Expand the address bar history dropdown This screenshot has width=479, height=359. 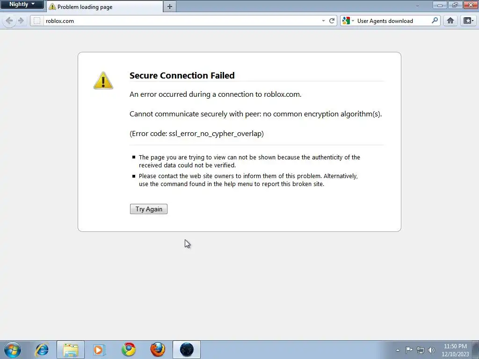click(x=324, y=21)
